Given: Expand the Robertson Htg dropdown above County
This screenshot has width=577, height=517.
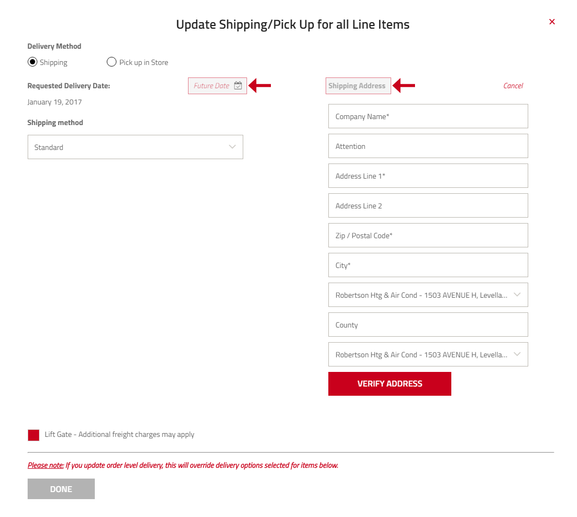Looking at the screenshot, I should point(428,295).
